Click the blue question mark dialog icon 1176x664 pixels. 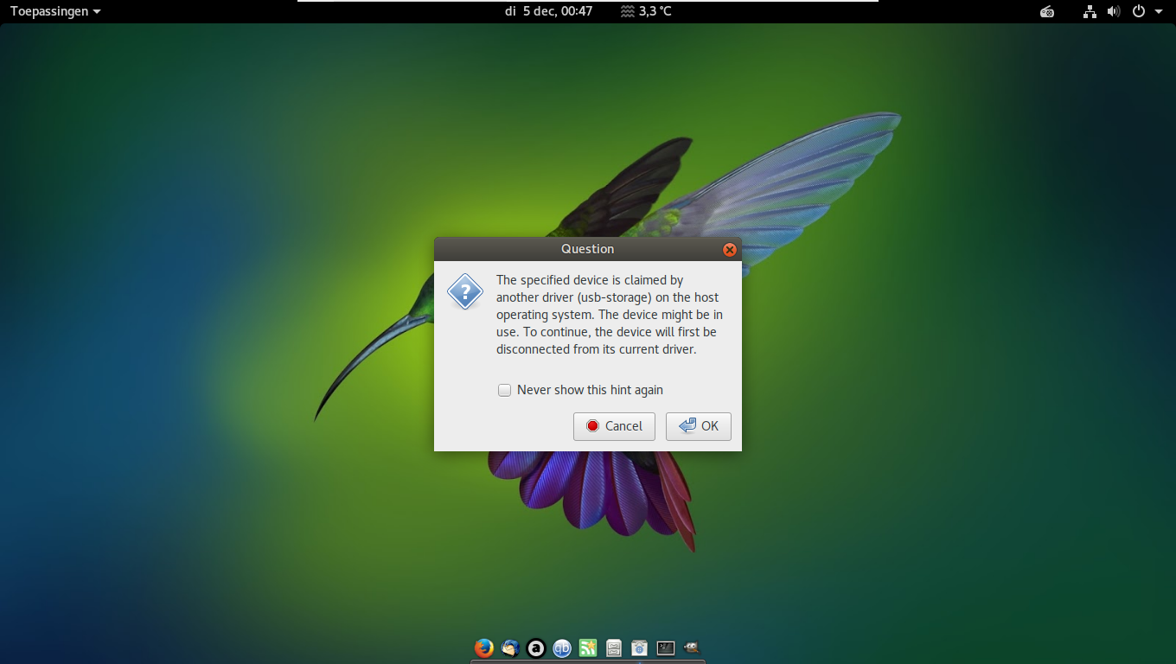(x=465, y=291)
